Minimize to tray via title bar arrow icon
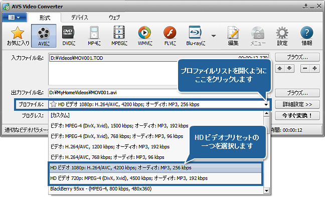This screenshot has height=198, width=325. [x=305, y=6]
